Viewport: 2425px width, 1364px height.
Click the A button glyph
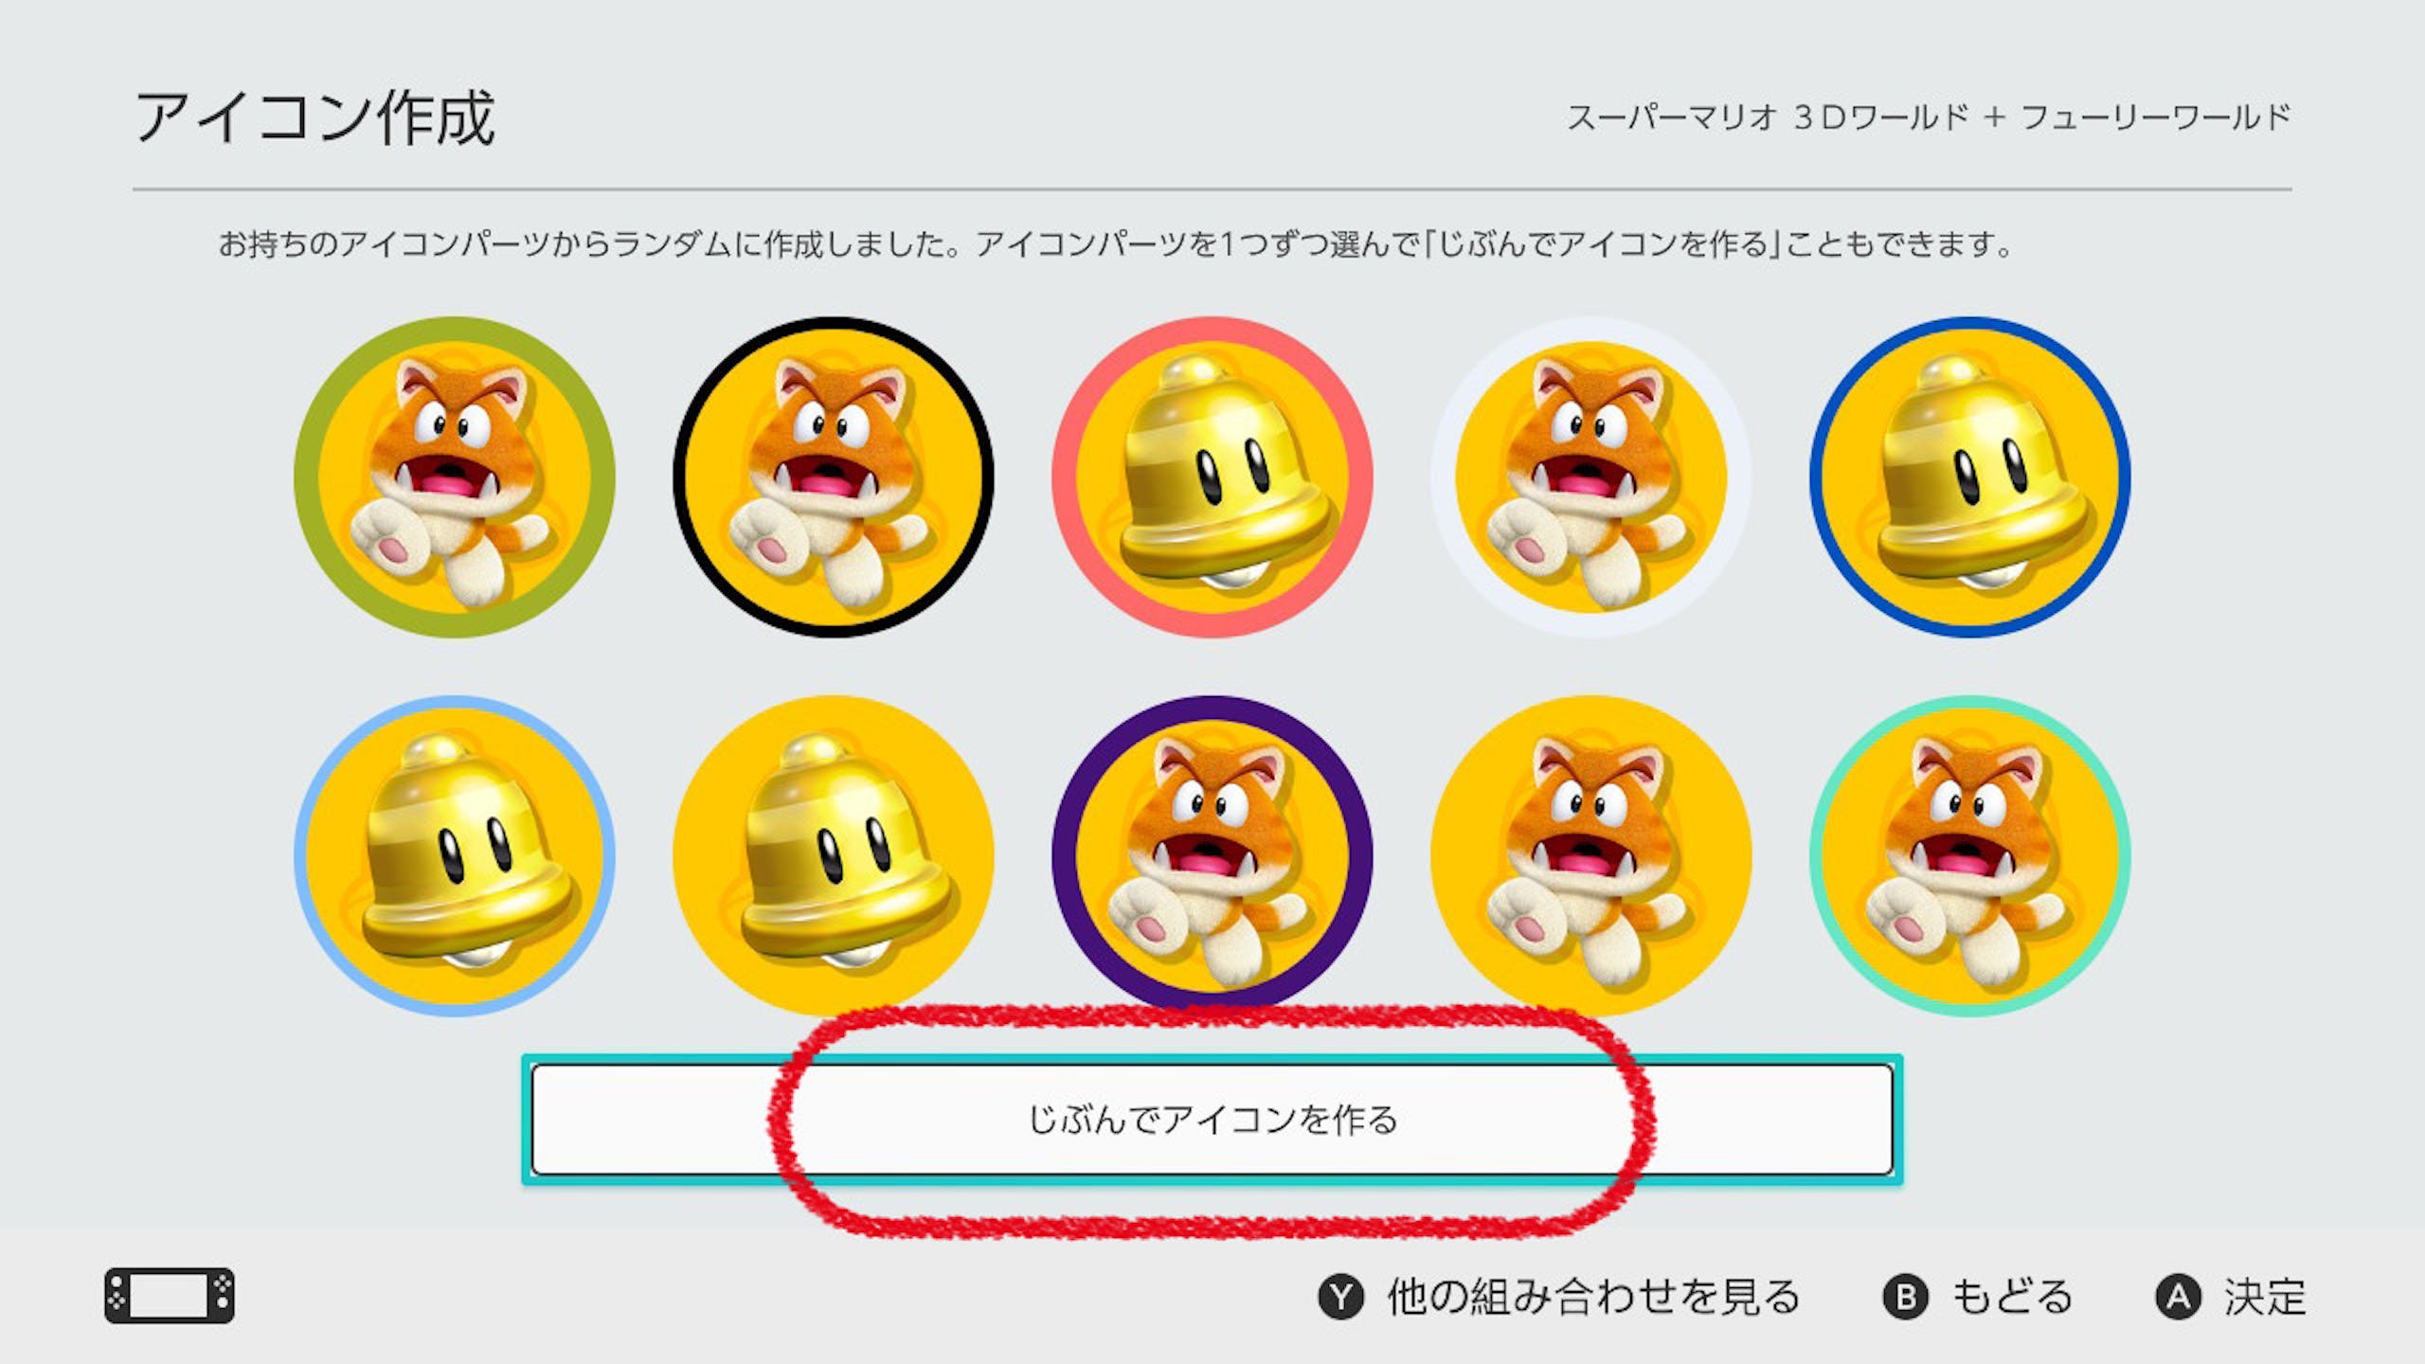[2179, 1297]
